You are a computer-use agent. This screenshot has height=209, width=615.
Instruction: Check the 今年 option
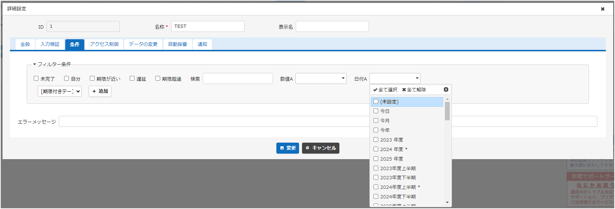[x=376, y=130]
